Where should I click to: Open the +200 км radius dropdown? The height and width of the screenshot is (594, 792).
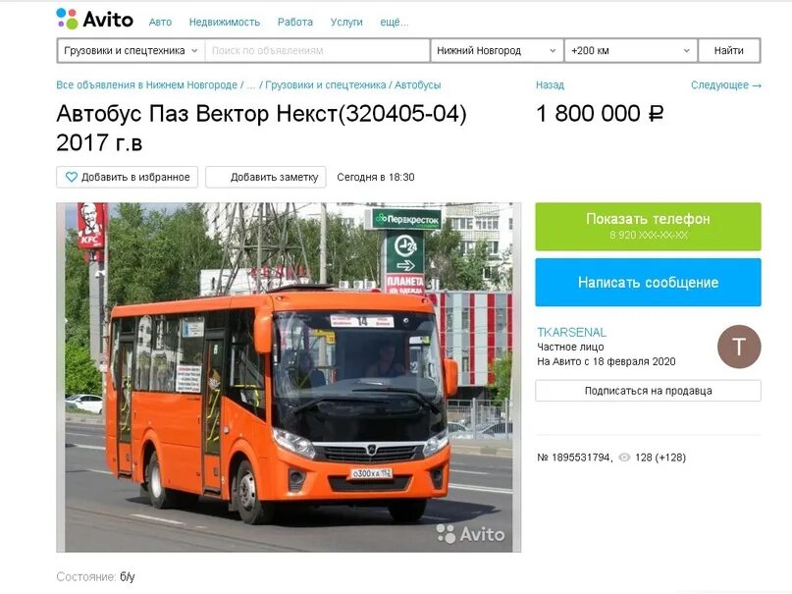[630, 50]
